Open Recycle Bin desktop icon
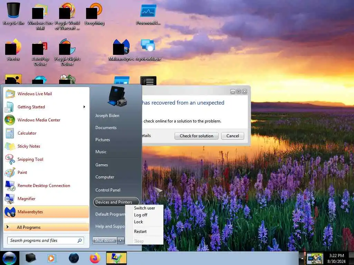The width and height of the screenshot is (354, 265). [x=13, y=13]
